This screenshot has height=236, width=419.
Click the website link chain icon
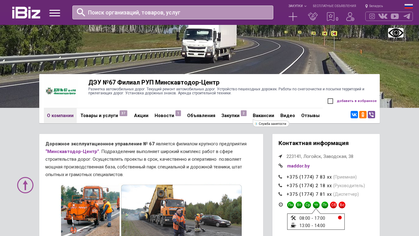[x=280, y=166]
